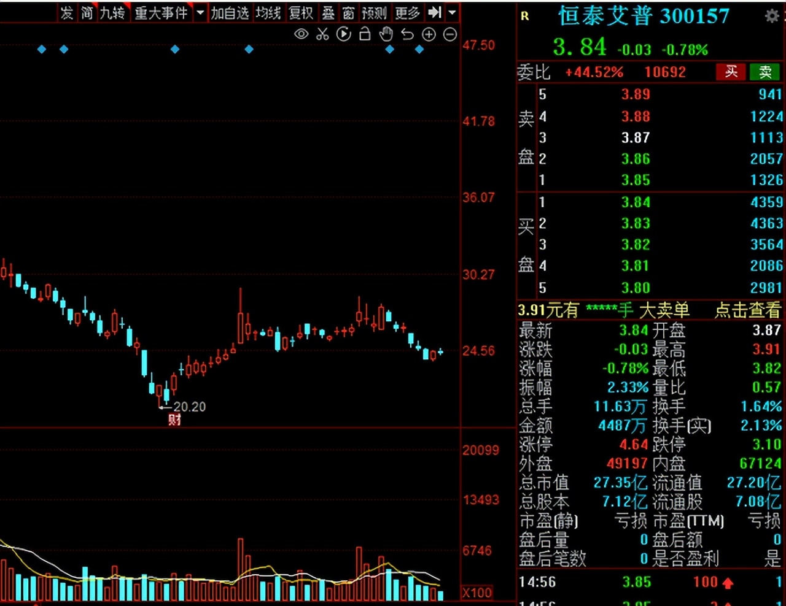Zoom out with the minus circle icon
The height and width of the screenshot is (606, 786).
click(x=450, y=34)
